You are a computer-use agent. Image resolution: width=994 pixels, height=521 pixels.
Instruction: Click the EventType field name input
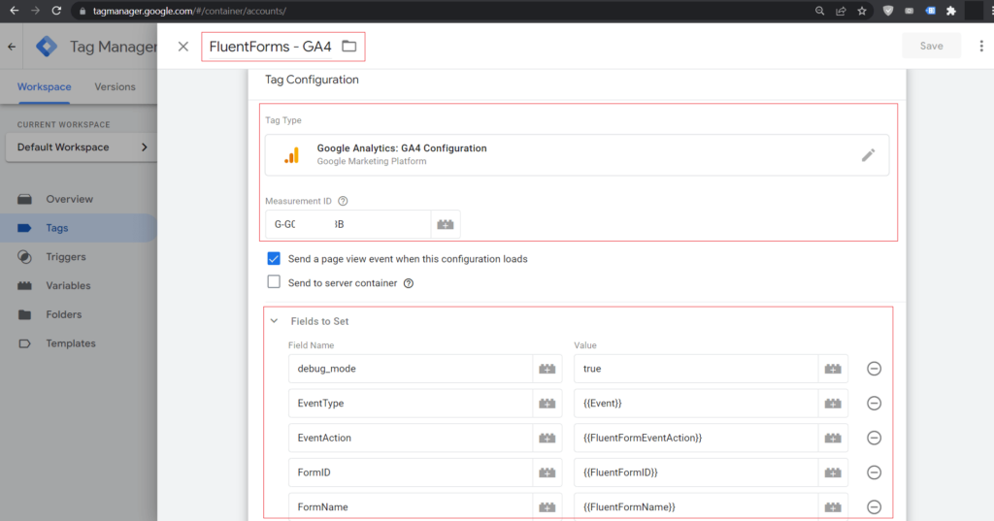click(x=411, y=403)
